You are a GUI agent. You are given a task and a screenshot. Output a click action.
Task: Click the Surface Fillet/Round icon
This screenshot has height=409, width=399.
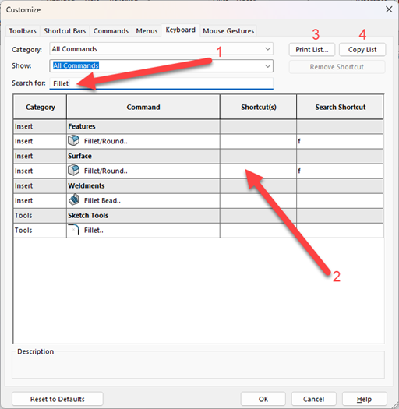point(73,171)
